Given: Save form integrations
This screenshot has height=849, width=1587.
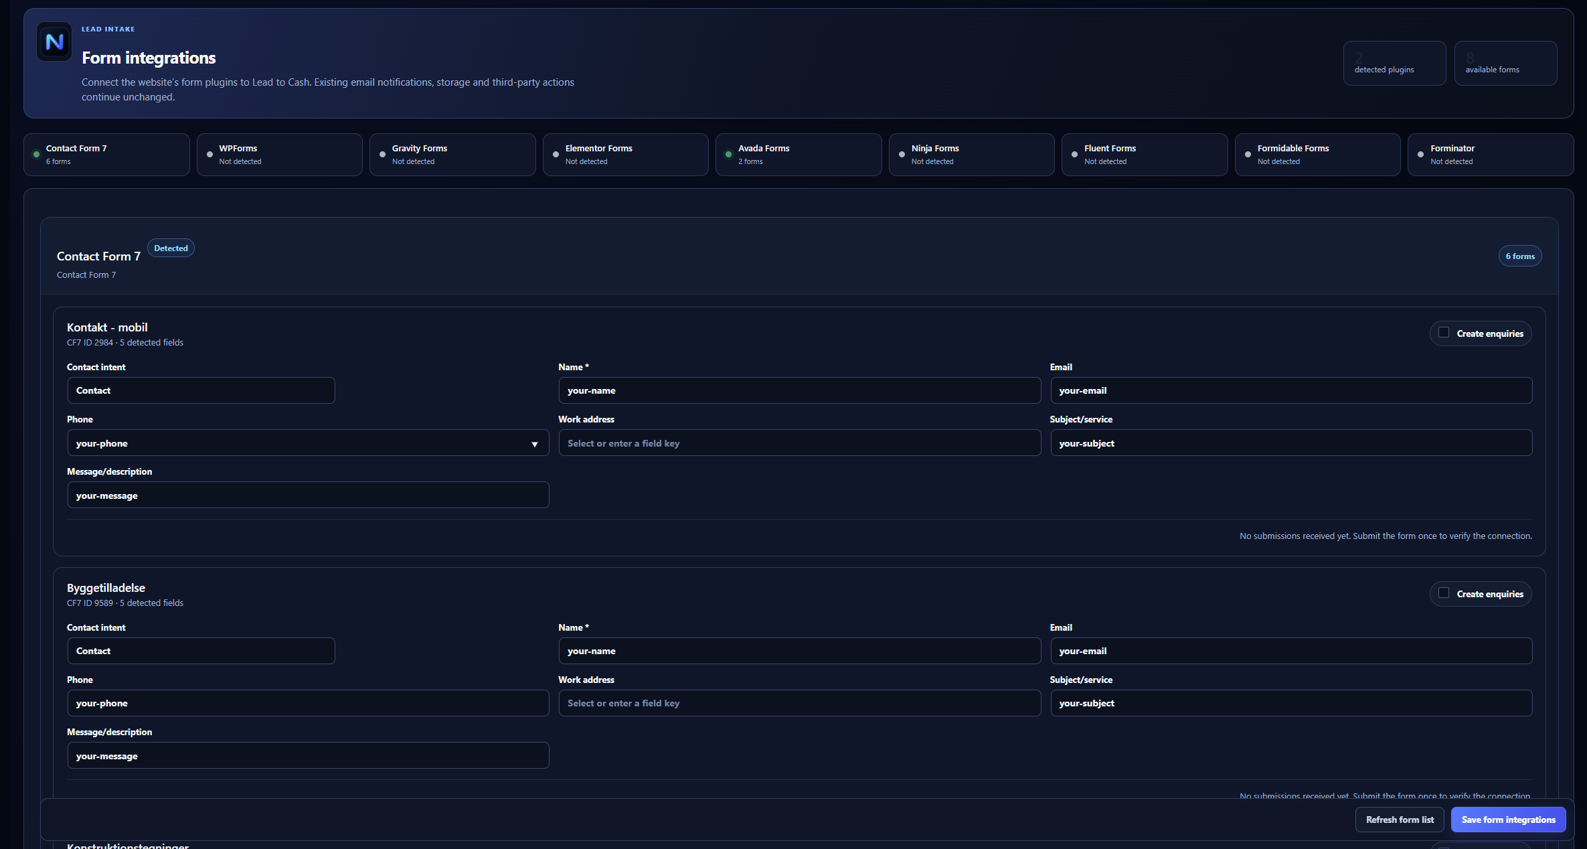Looking at the screenshot, I should point(1508,820).
